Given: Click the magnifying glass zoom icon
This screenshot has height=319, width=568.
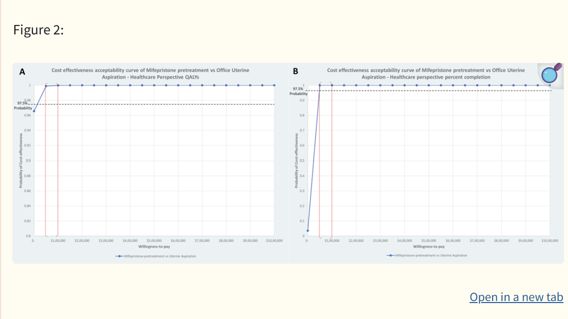Looking at the screenshot, I should point(551,74).
